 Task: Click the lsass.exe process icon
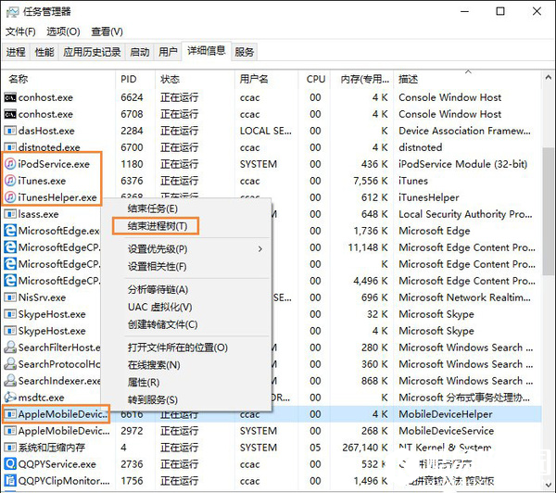(x=10, y=214)
